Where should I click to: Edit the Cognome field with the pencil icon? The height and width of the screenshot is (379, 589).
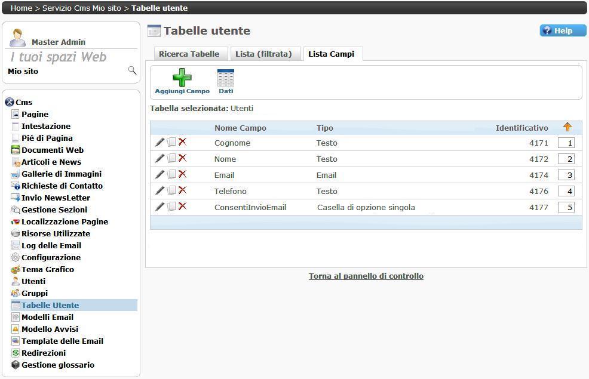point(159,143)
